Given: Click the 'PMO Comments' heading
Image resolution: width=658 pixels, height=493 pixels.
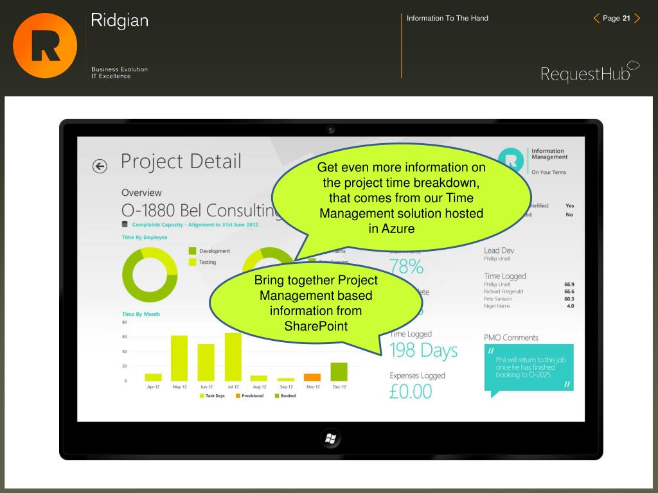Looking at the screenshot, I should (511, 338).
